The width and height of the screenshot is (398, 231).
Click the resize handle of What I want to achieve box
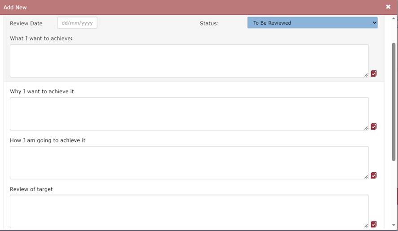coord(366,75)
